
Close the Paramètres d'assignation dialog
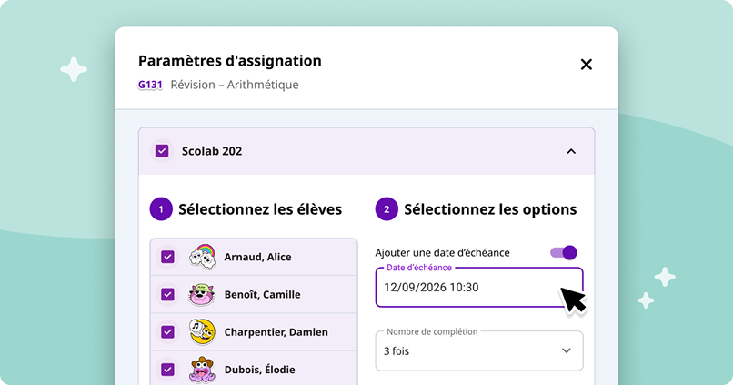pyautogui.click(x=587, y=64)
